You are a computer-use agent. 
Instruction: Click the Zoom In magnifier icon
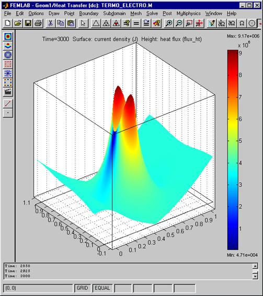pyautogui.click(x=169, y=23)
